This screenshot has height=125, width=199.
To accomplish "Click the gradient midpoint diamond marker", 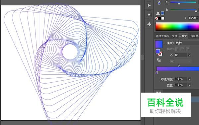I will [179, 66].
